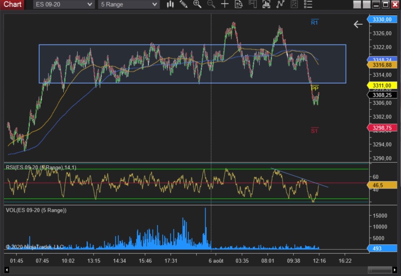
Task: Click the scrollbar right arrow
Action: [394, 270]
